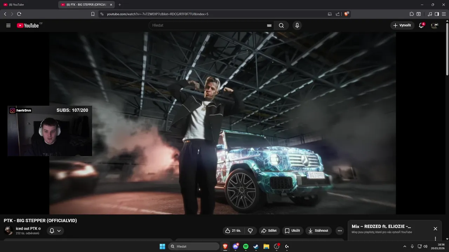Viewport: 449px width, 252px height.
Task: Close the PTK - BIG STEPPER tab
Action: tap(111, 5)
